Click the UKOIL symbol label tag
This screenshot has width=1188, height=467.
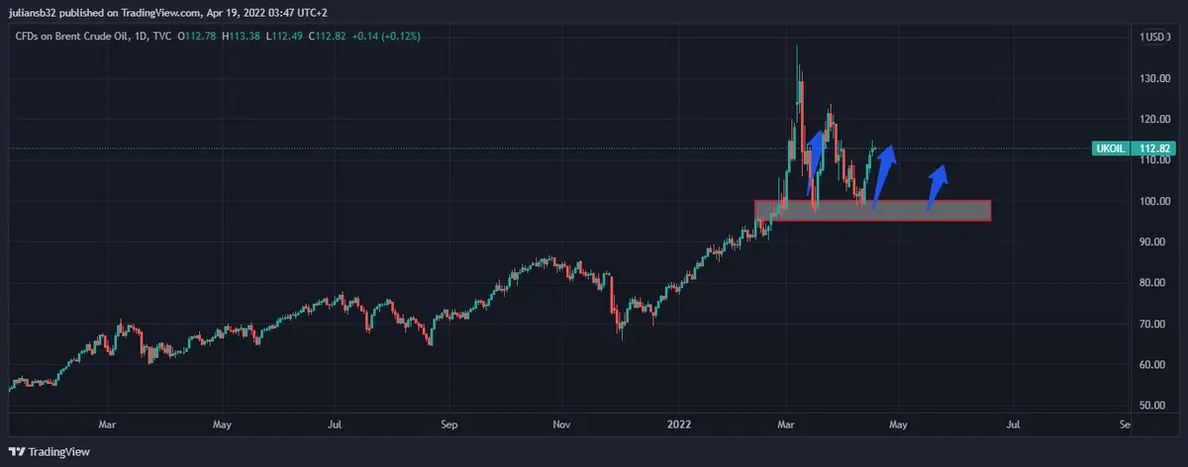1109,148
